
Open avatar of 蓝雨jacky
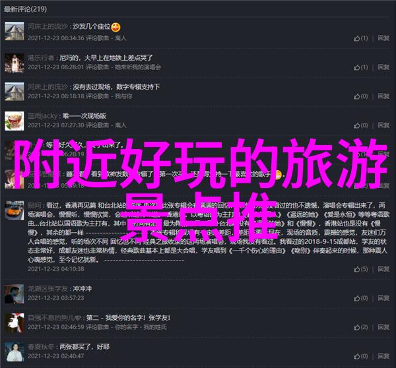(x=15, y=121)
